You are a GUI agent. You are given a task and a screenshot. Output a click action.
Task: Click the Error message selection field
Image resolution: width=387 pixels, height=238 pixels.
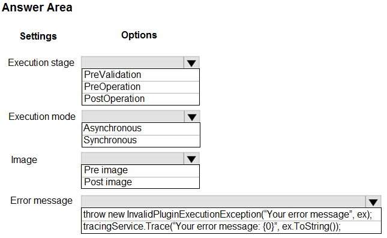click(223, 201)
